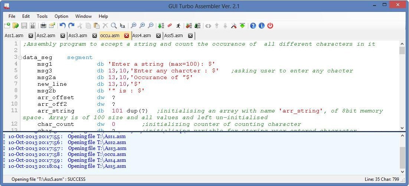Switch to the Ass3.asm tab
409x186 pixels.
coord(78,36)
